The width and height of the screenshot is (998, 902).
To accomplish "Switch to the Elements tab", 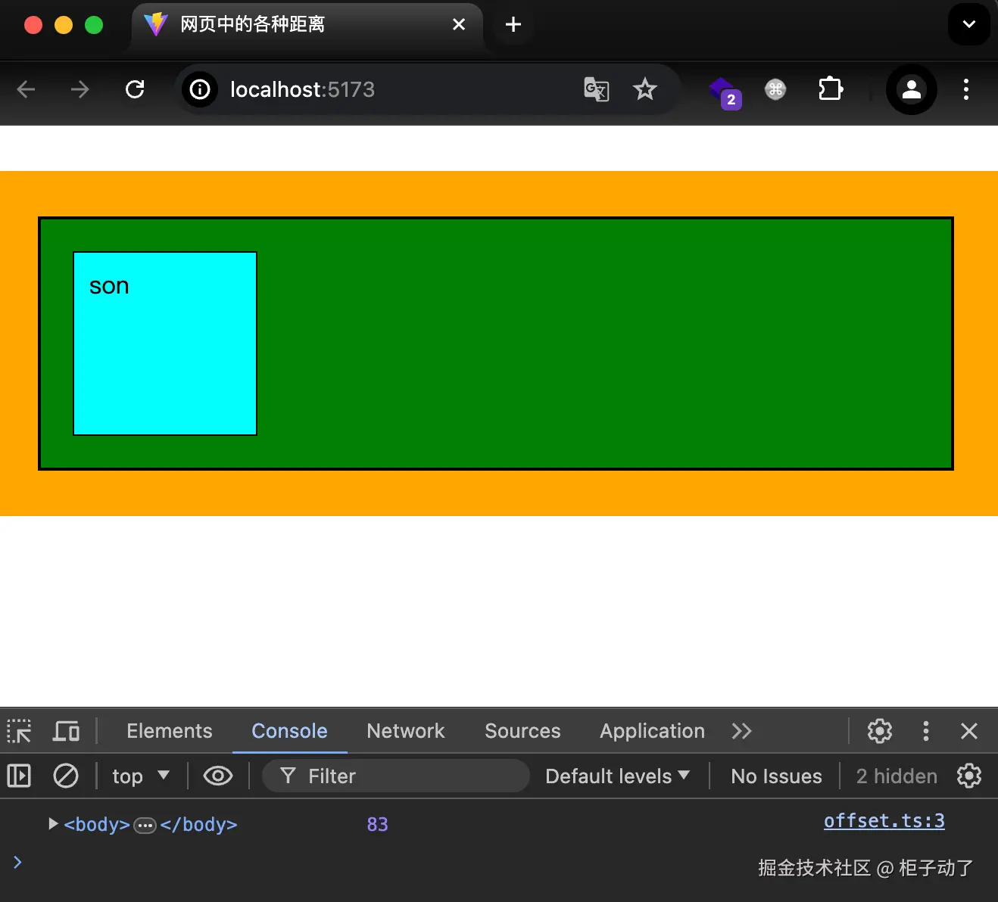I will [x=170, y=731].
